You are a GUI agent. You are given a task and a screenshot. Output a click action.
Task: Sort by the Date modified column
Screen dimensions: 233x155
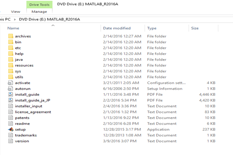coord(117,28)
